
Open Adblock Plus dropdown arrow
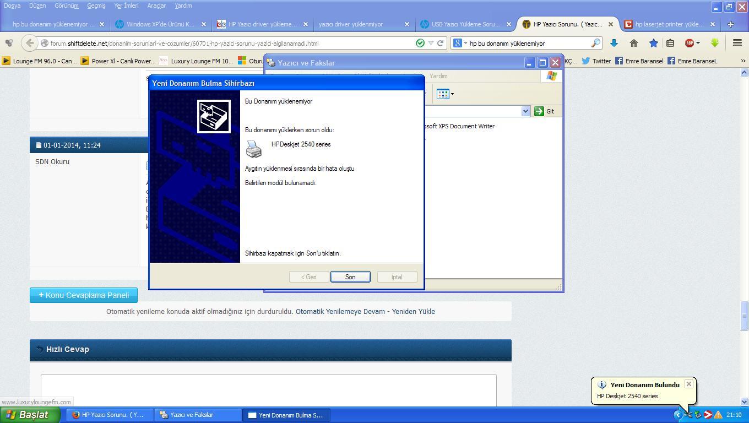pyautogui.click(x=698, y=43)
